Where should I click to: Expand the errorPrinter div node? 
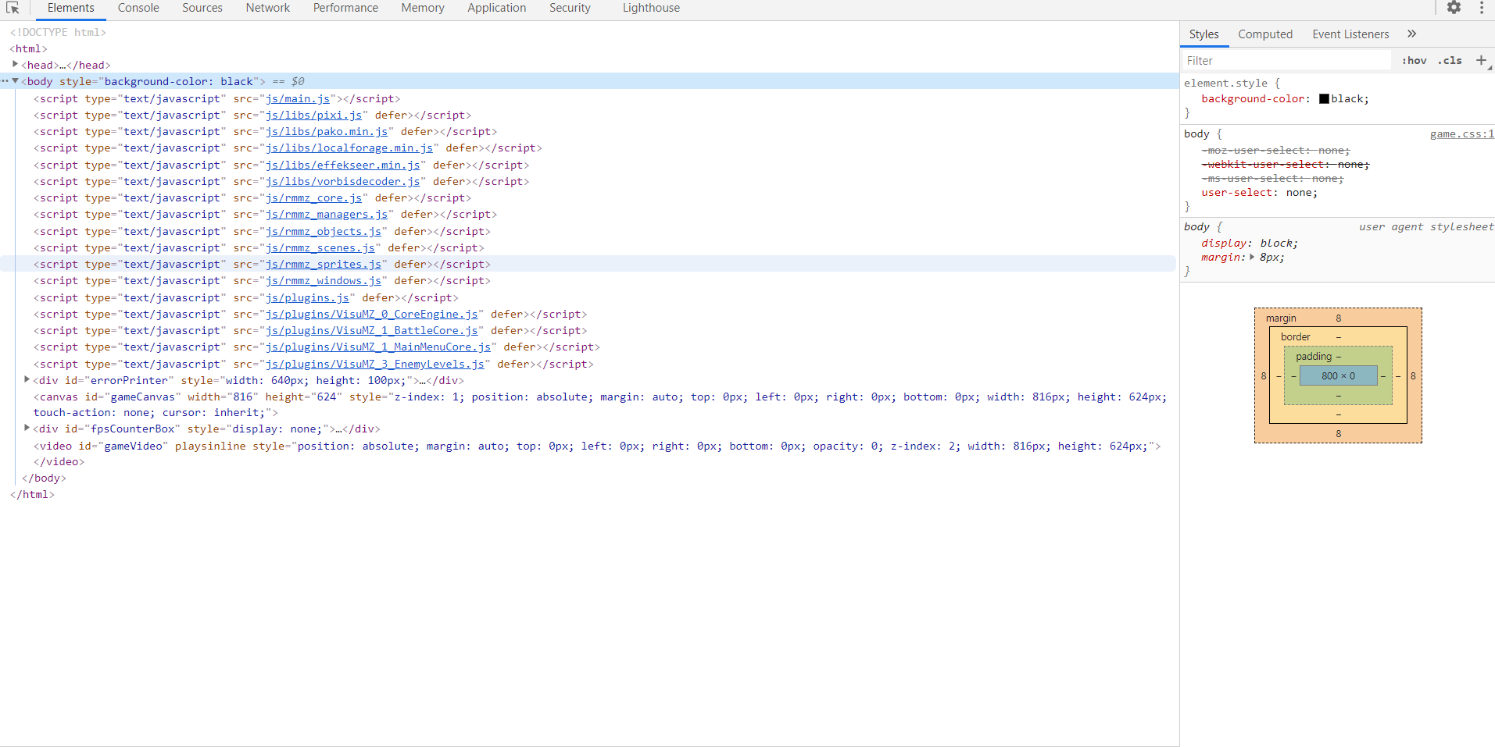click(27, 380)
